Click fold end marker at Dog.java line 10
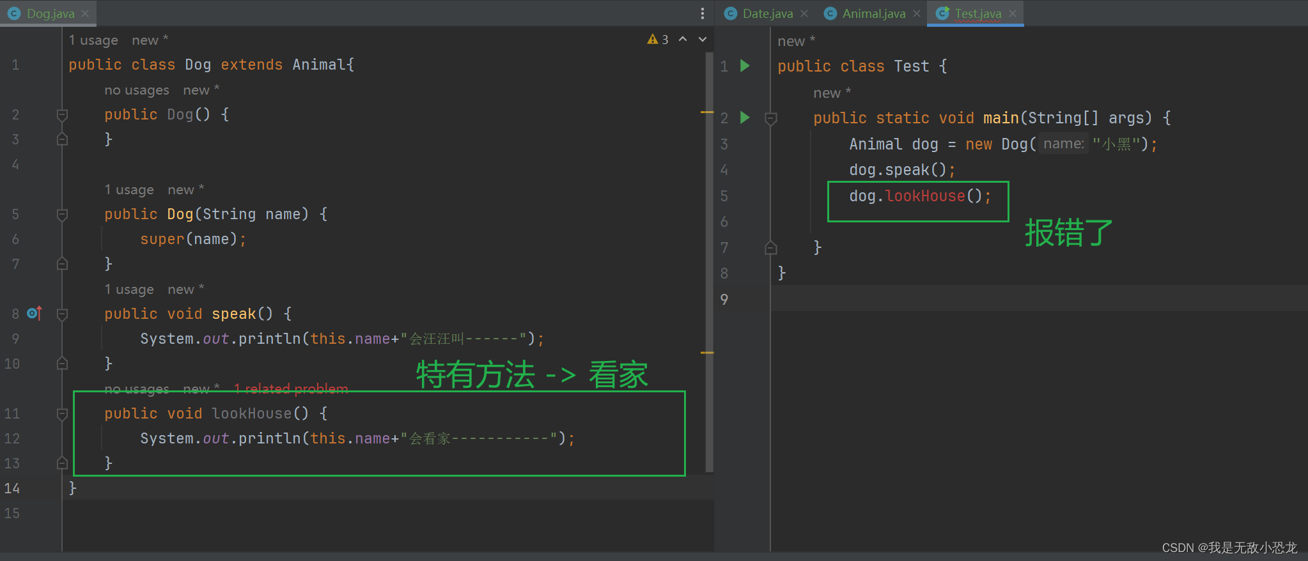Image resolution: width=1308 pixels, height=561 pixels. pos(62,363)
